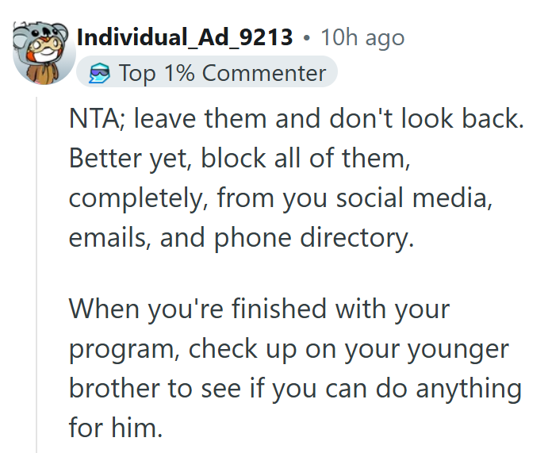Open the Individual_Ad_9213 user profile link
The image size is (548, 453).
coord(184,37)
